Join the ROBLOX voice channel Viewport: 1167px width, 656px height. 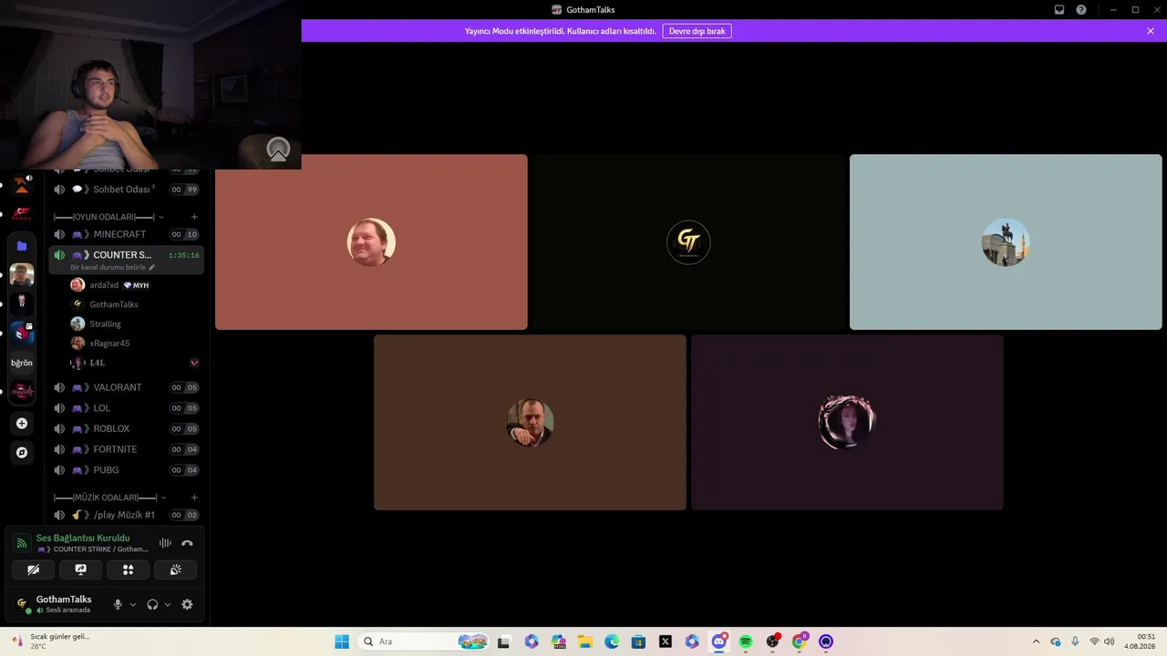(x=126, y=428)
